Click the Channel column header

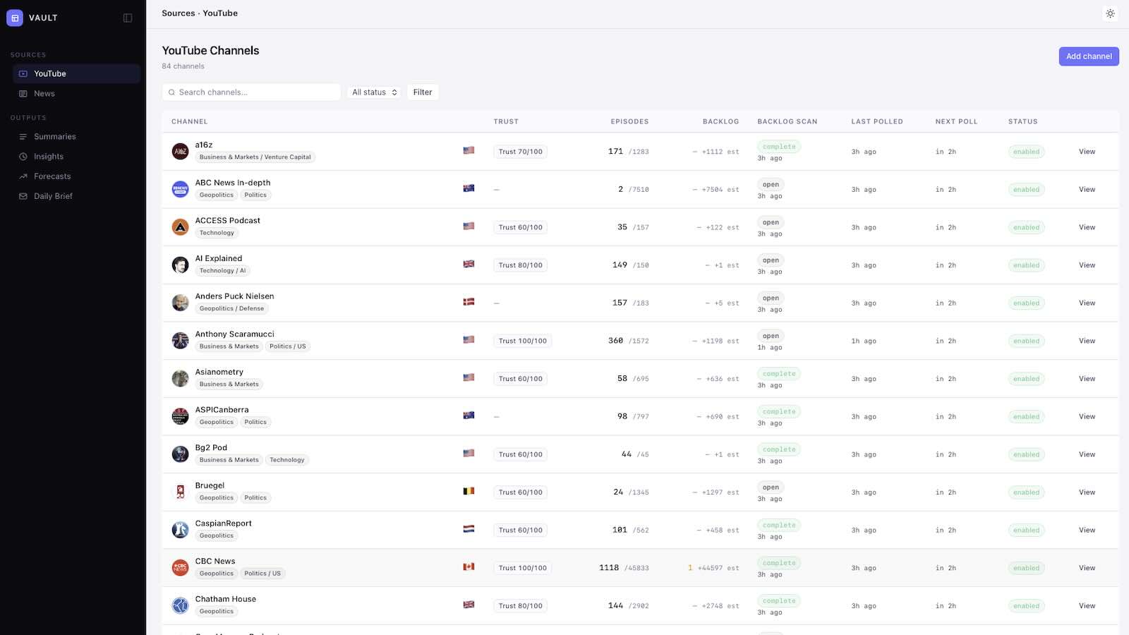(190, 121)
